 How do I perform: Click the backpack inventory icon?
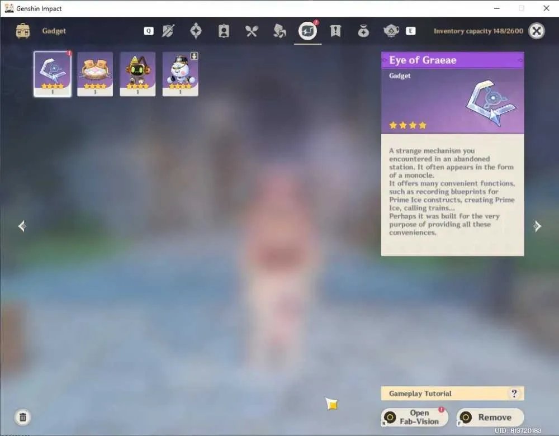click(x=23, y=31)
